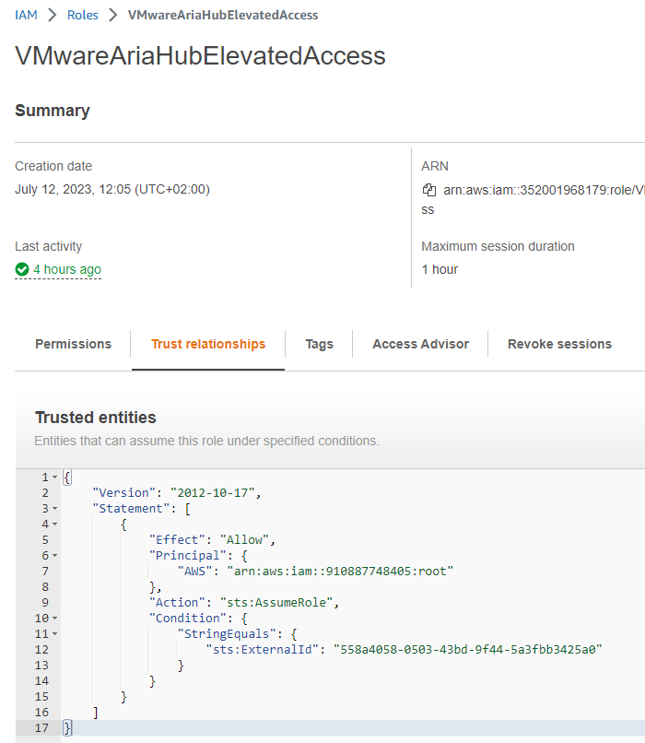Collapse the Principal block at line 6
This screenshot has width=645, height=743.
pyautogui.click(x=55, y=555)
